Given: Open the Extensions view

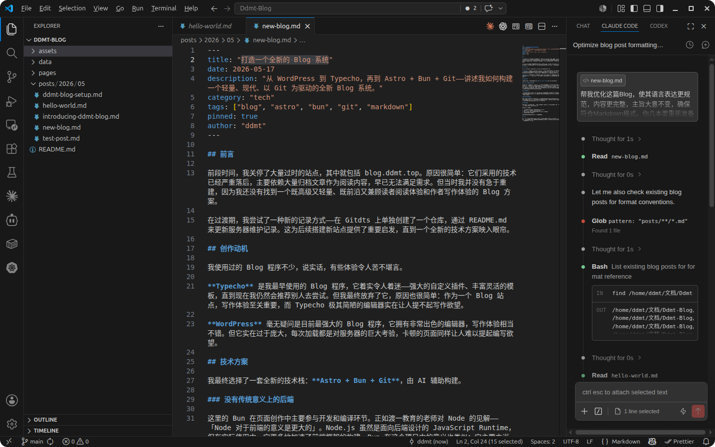Looking at the screenshot, I should pyautogui.click(x=12, y=149).
